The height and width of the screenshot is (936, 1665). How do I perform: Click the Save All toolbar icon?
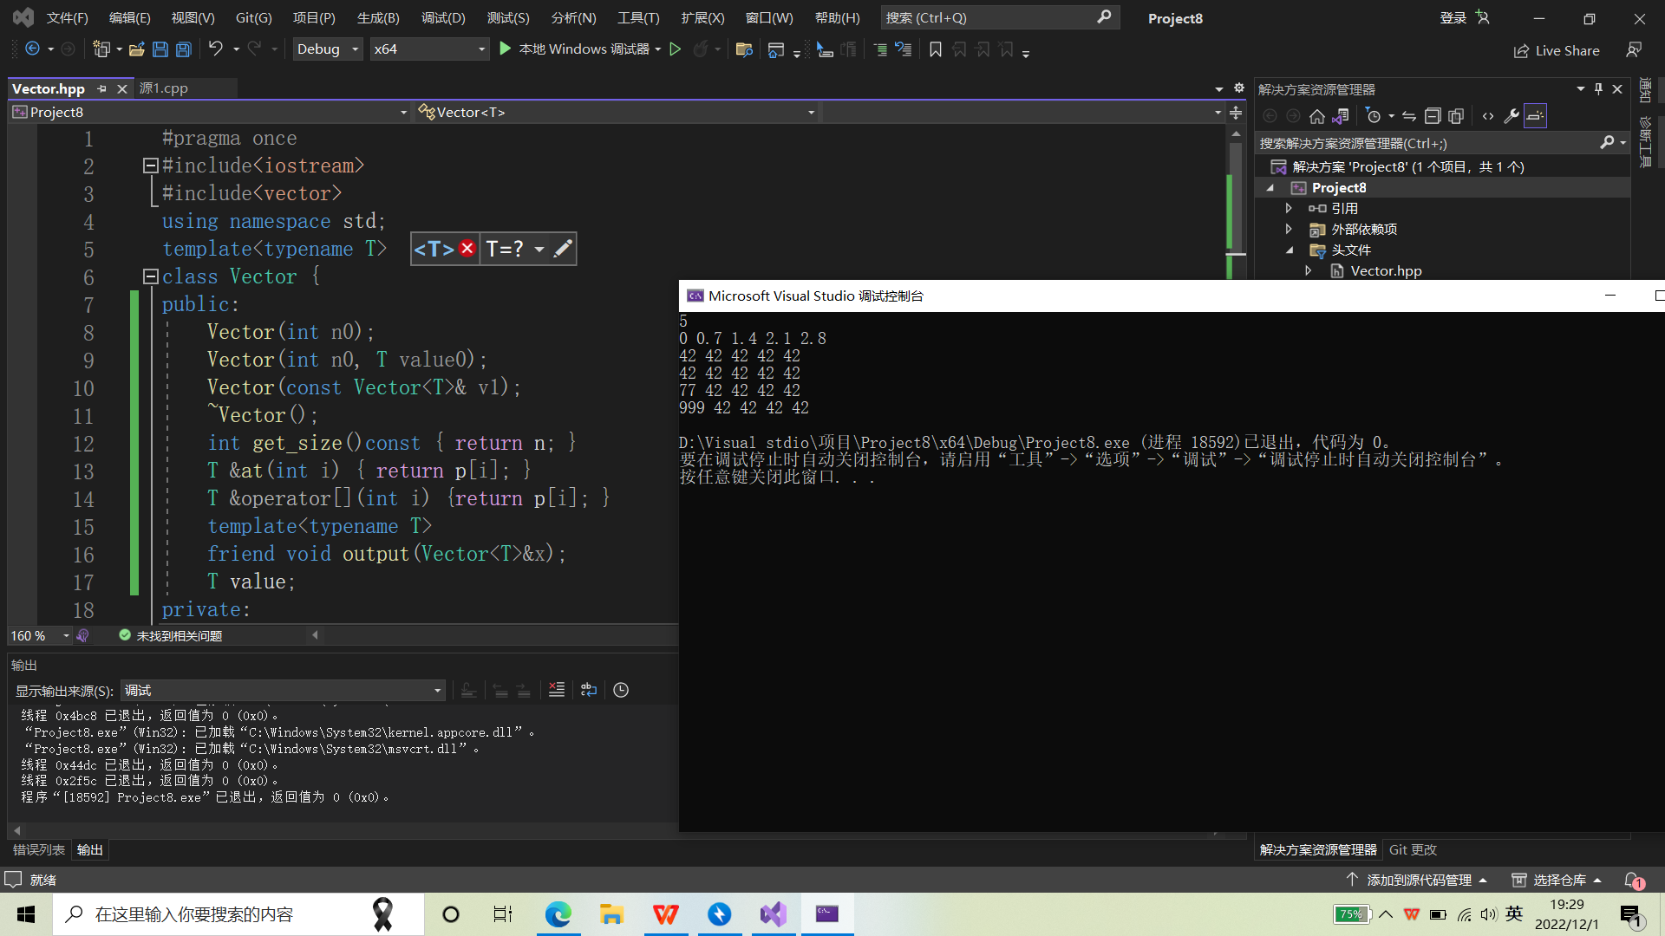tap(184, 49)
